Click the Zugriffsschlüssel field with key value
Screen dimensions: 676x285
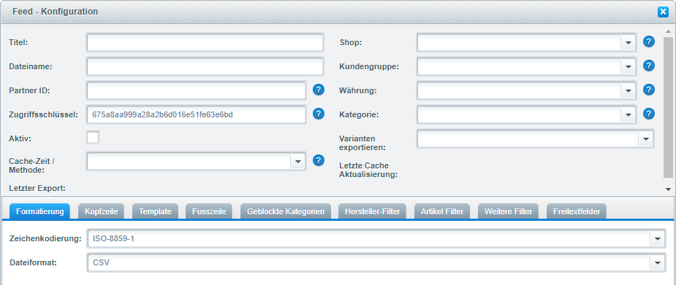click(196, 114)
